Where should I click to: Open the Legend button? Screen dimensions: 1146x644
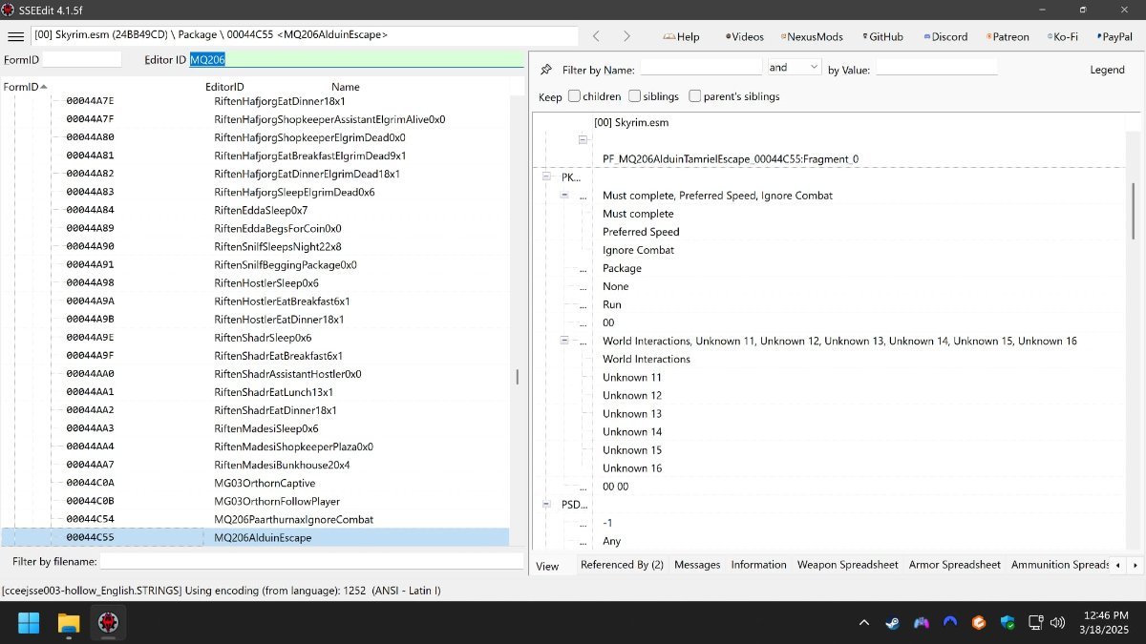(x=1108, y=69)
